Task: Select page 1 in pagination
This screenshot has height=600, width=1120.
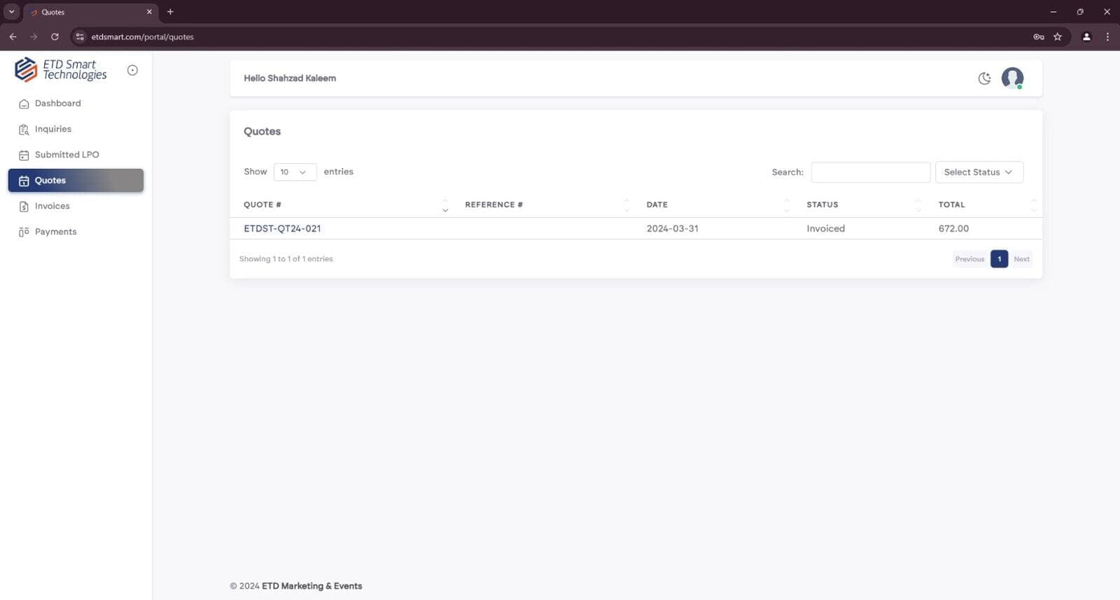Action: (999, 259)
